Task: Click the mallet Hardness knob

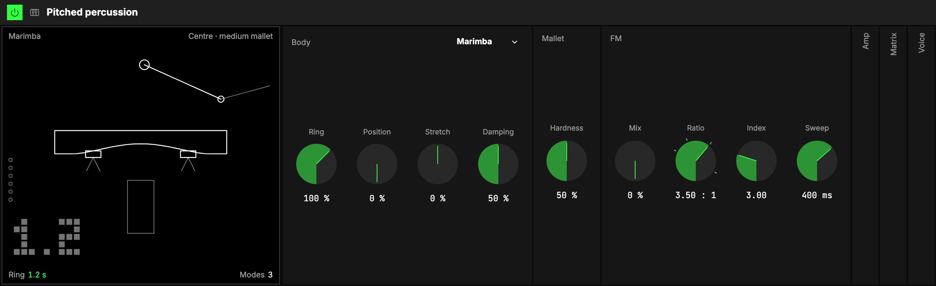Action: pos(567,161)
